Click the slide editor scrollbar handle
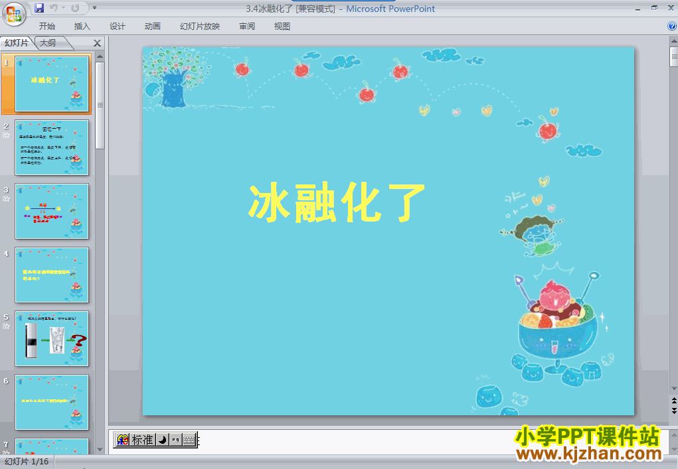Screen dimensions: 678x469 coord(673,56)
